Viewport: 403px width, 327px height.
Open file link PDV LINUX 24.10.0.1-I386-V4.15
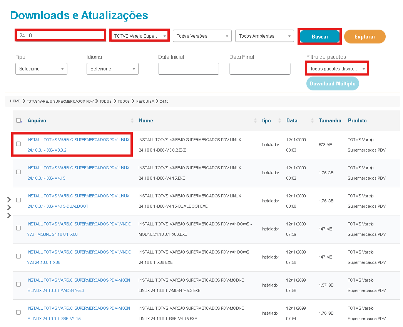pyautogui.click(x=79, y=173)
